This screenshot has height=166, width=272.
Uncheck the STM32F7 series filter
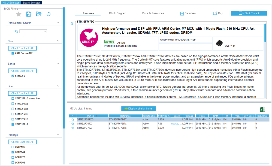tap(13, 76)
